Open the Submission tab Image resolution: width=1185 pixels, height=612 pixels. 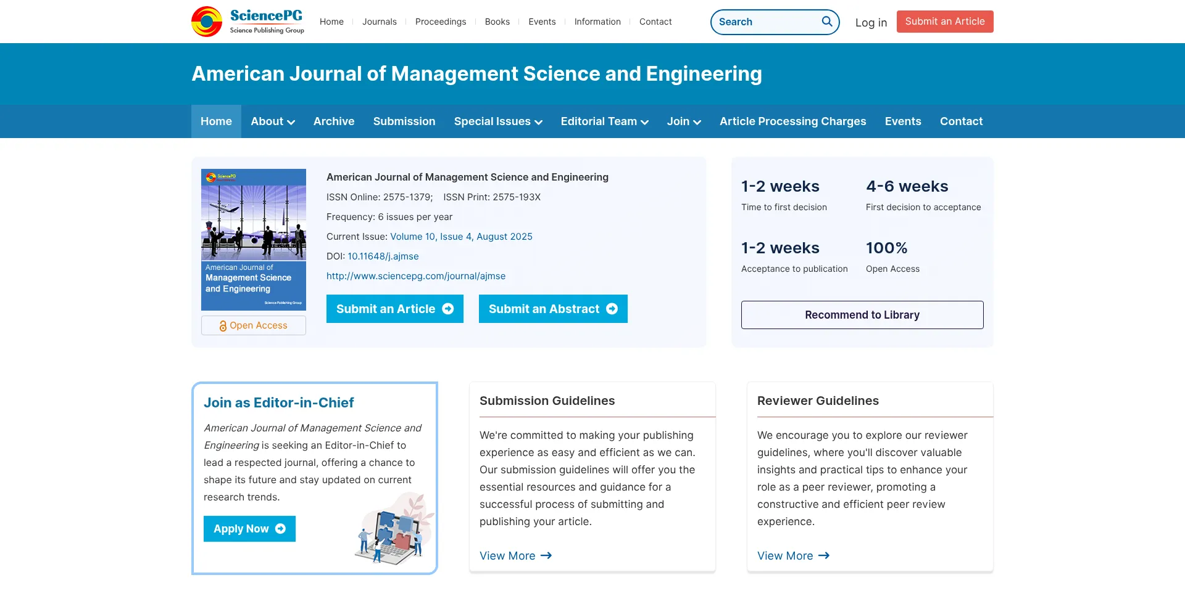404,121
